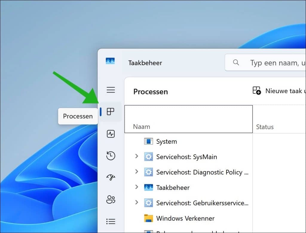Open App history via clock icon

[111, 156]
